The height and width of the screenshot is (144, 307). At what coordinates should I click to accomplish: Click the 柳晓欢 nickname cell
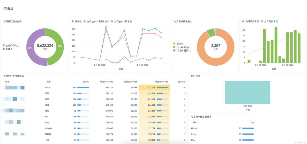48,134
